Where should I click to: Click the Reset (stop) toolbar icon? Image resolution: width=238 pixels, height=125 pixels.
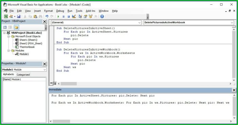pos(69,17)
